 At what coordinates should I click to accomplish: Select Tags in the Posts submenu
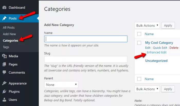pos(6,47)
